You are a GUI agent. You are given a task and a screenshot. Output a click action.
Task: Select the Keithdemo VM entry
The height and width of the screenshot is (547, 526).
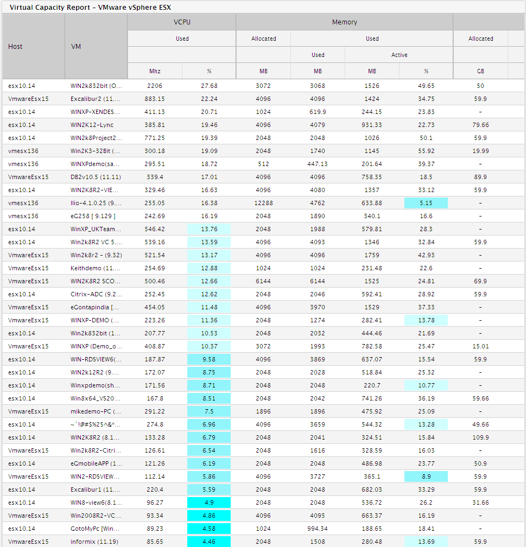pos(96,268)
